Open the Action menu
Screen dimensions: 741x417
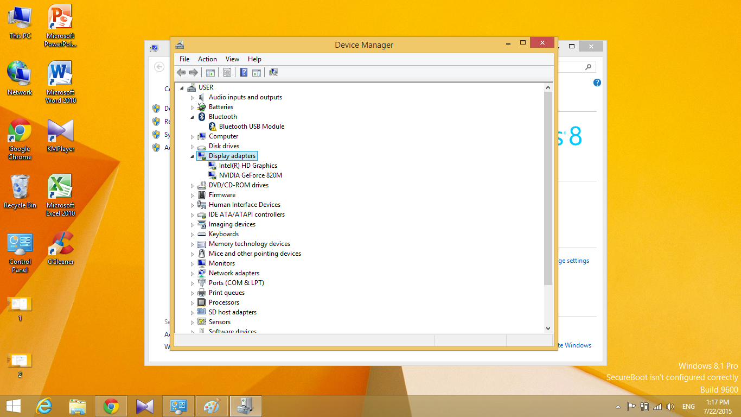[207, 59]
